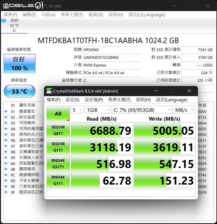
Task: Open 說明(H) menu in CrystalDiskMark
Action: pyautogui.click(x=143, y=99)
